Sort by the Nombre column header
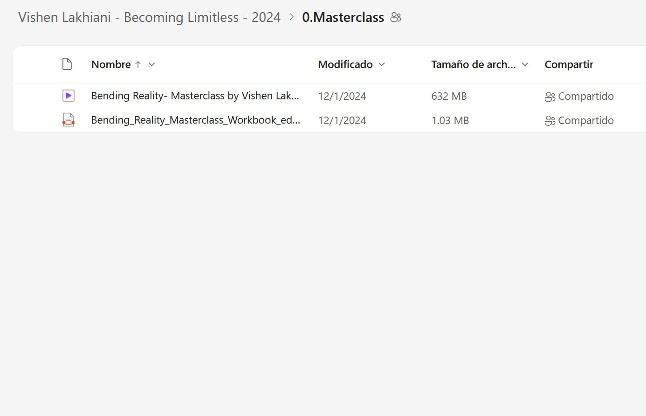Screen dimensions: 646x416 tap(111, 64)
